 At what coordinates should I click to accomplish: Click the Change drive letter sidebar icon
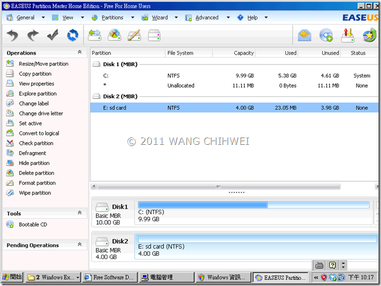coord(10,114)
